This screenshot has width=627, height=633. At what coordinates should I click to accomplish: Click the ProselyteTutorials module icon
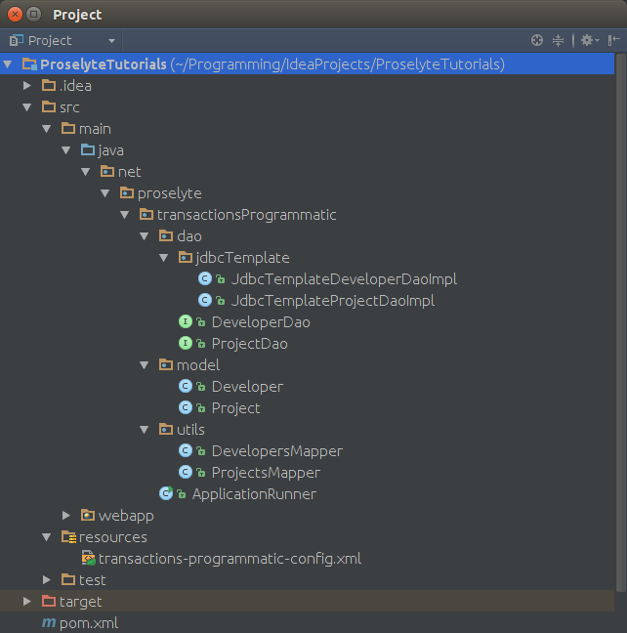[x=29, y=64]
